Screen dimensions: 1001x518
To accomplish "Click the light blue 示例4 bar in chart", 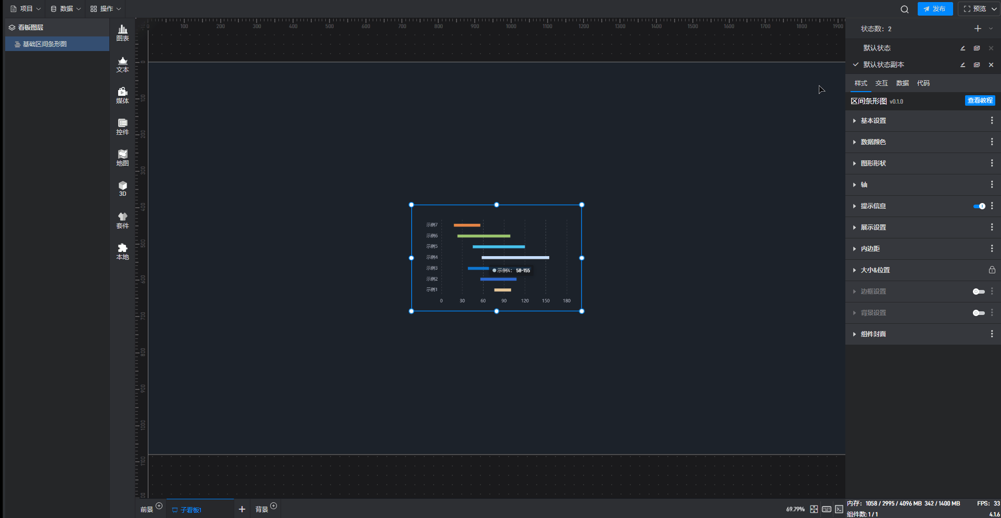I will (515, 257).
